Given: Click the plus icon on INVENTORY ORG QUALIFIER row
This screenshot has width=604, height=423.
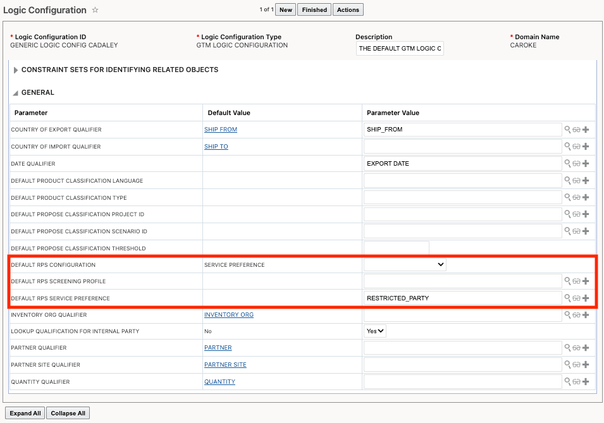Looking at the screenshot, I should (x=585, y=314).
